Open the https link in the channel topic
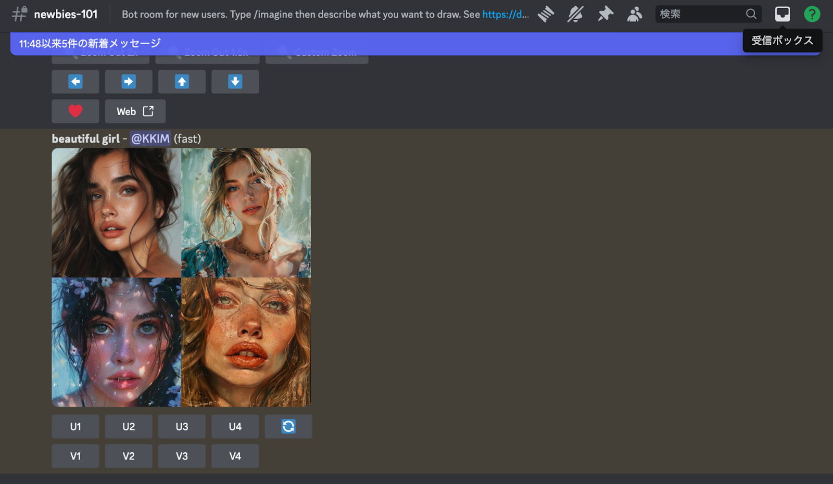 (506, 15)
